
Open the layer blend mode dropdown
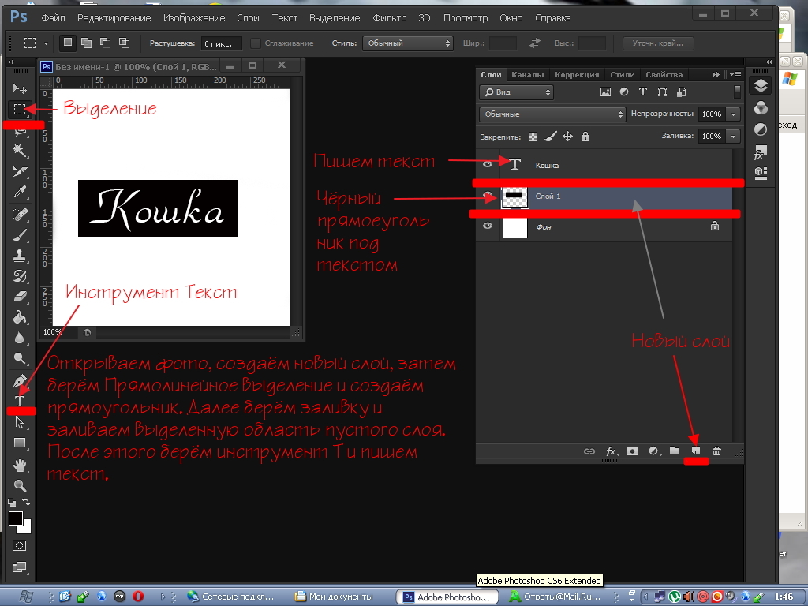pyautogui.click(x=552, y=114)
